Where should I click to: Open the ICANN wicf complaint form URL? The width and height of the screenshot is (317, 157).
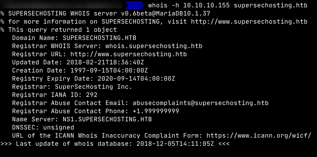[x=258, y=136]
